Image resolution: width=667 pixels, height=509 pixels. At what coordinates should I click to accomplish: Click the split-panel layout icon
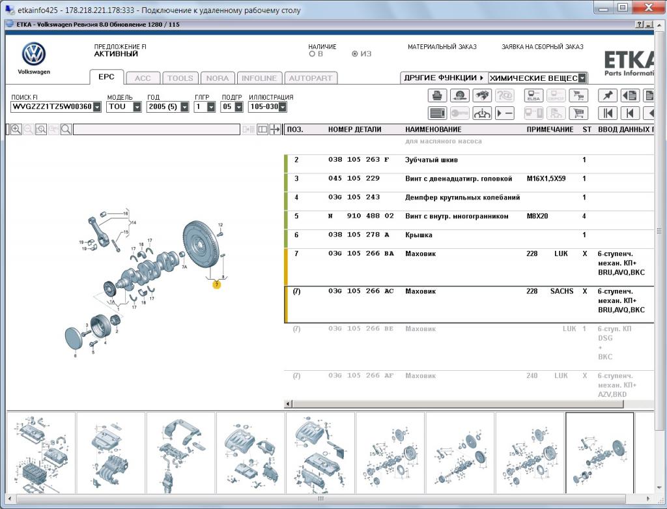(263, 130)
